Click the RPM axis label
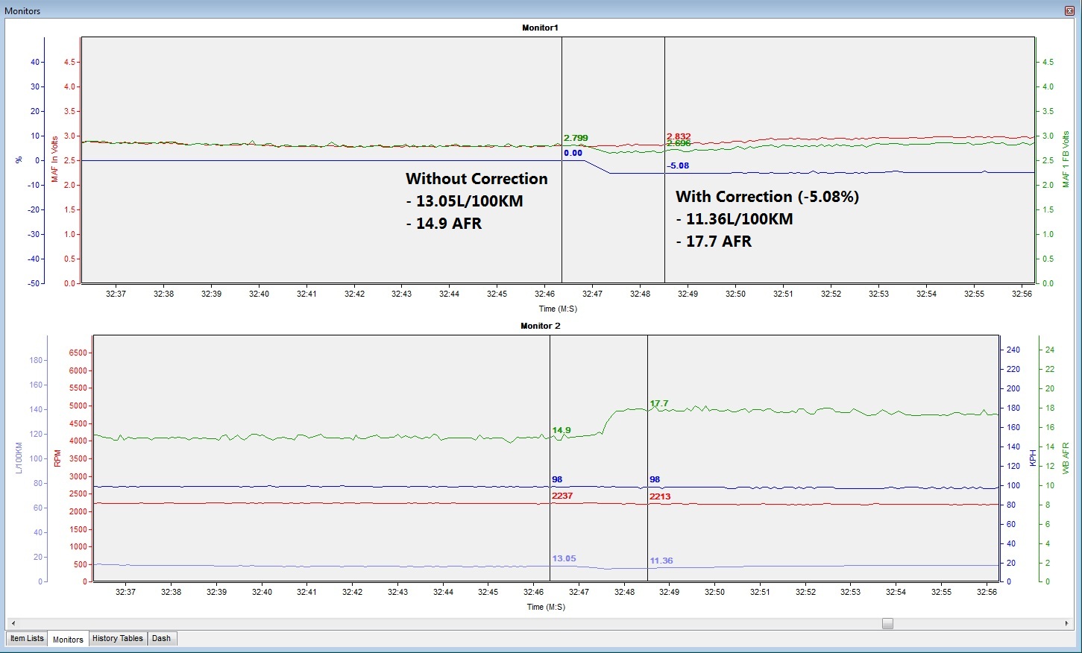 [x=57, y=458]
